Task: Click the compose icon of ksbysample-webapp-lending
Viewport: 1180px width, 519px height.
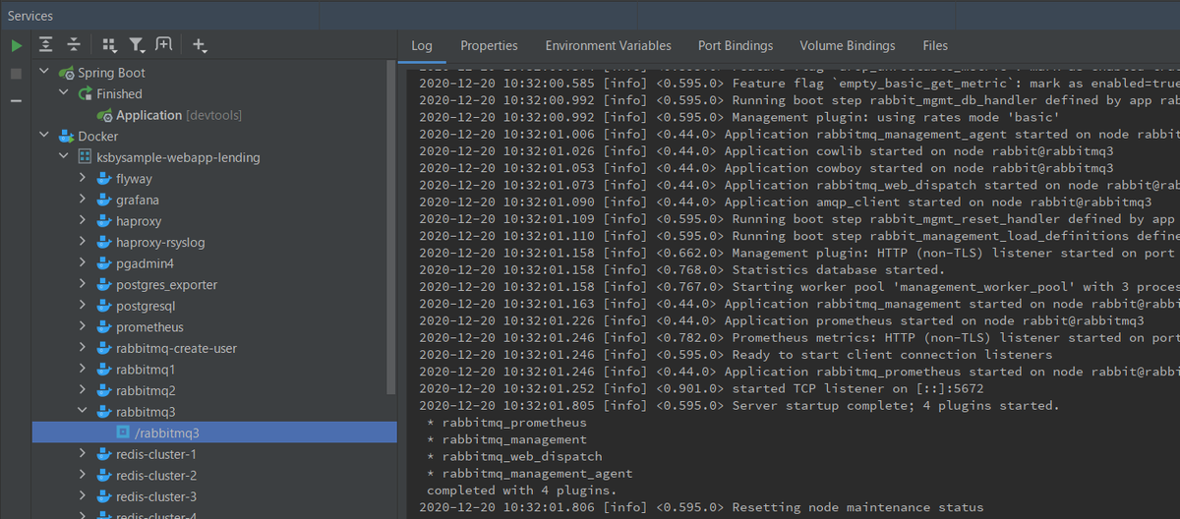Action: tap(85, 157)
